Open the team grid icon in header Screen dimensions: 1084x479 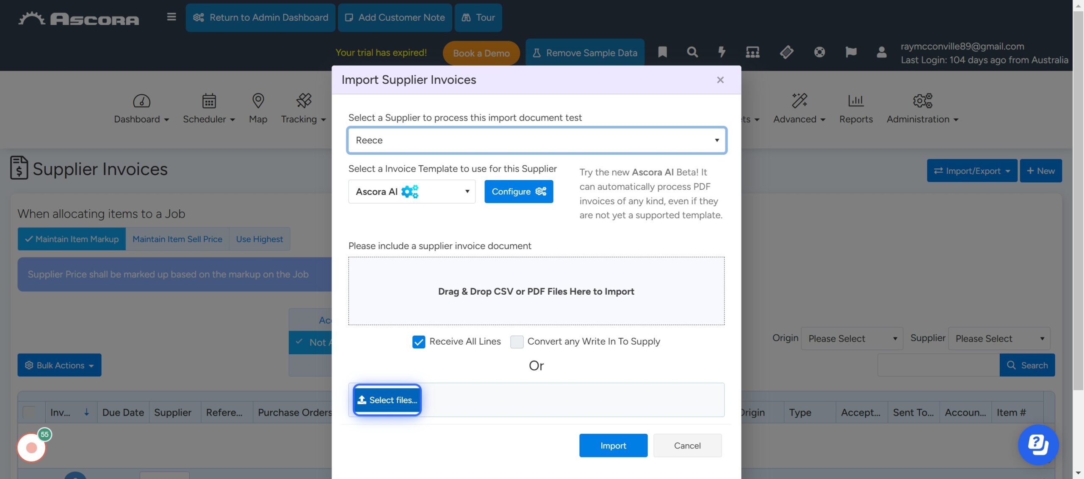752,52
